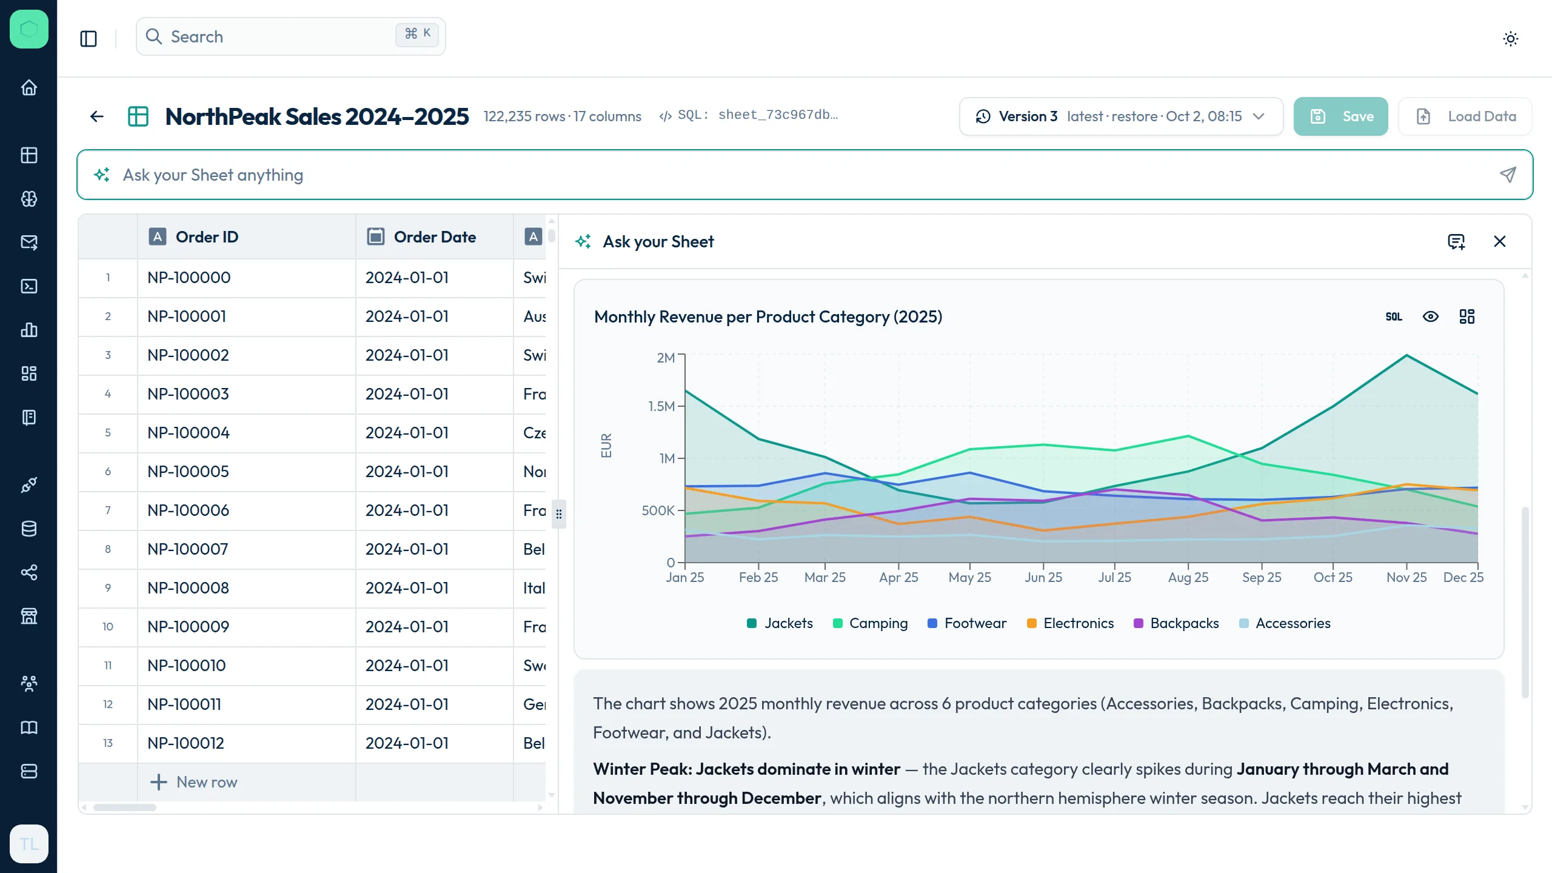Click the Order ID column header
1552x873 pixels.
(247, 237)
